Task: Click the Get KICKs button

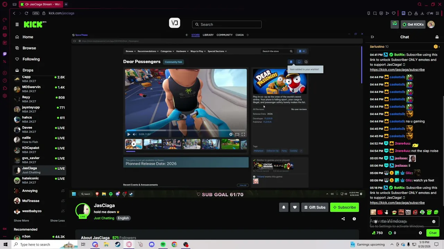Action: coord(413,25)
